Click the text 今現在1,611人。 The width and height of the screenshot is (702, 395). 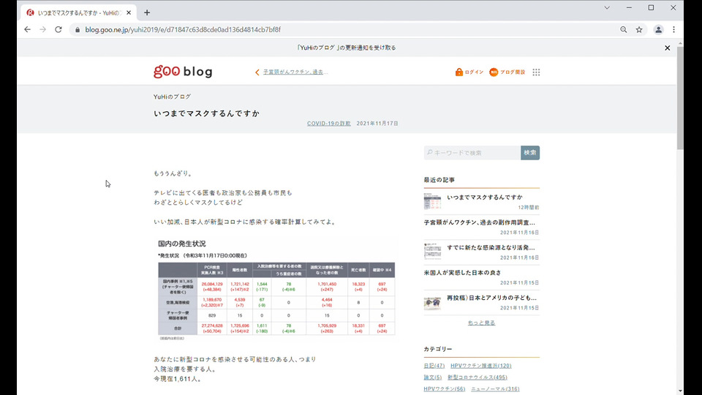(178, 379)
